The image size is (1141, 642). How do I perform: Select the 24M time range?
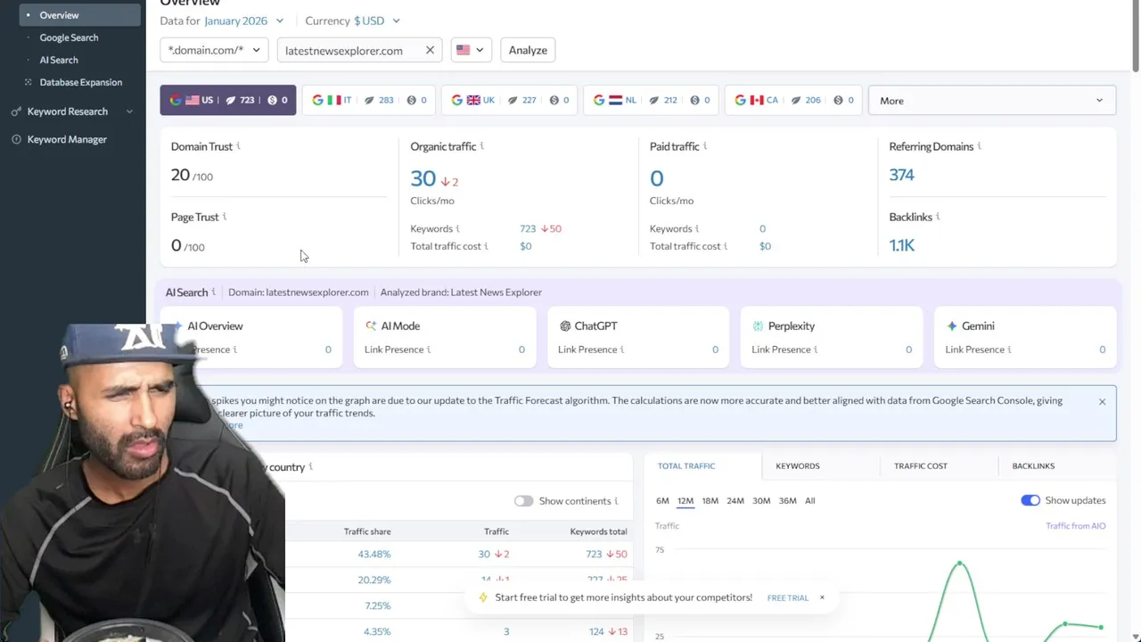click(735, 500)
